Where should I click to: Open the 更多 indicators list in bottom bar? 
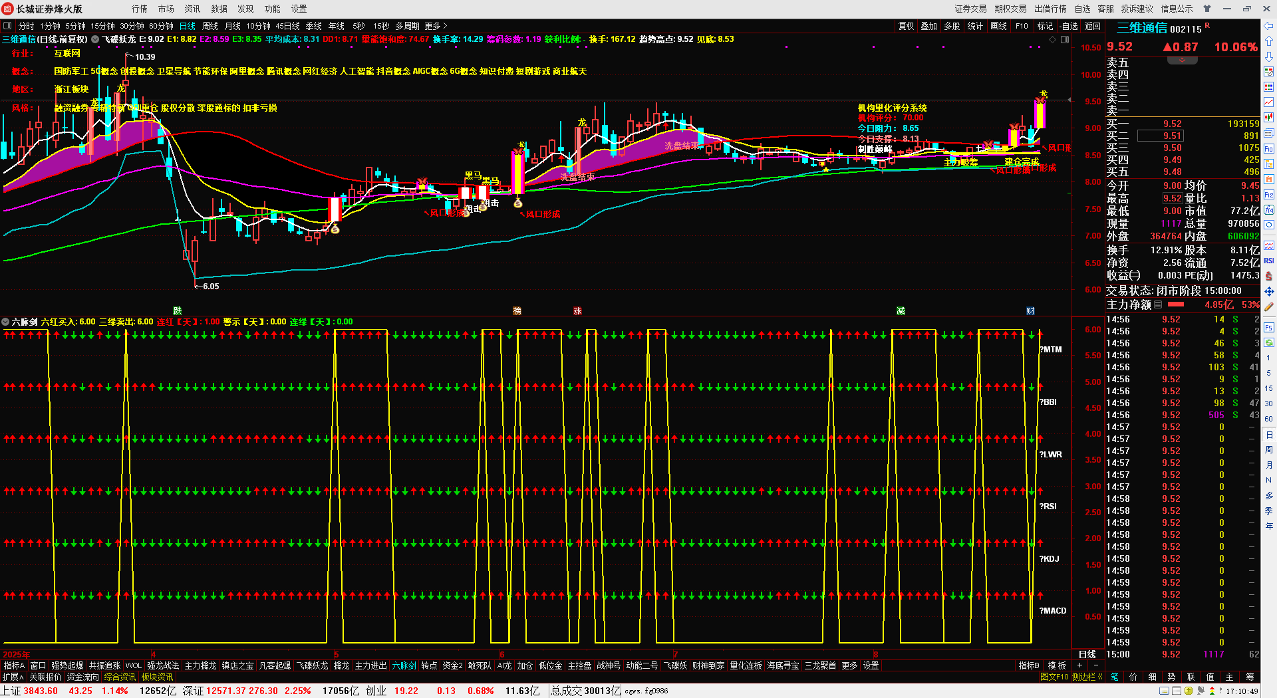click(849, 665)
